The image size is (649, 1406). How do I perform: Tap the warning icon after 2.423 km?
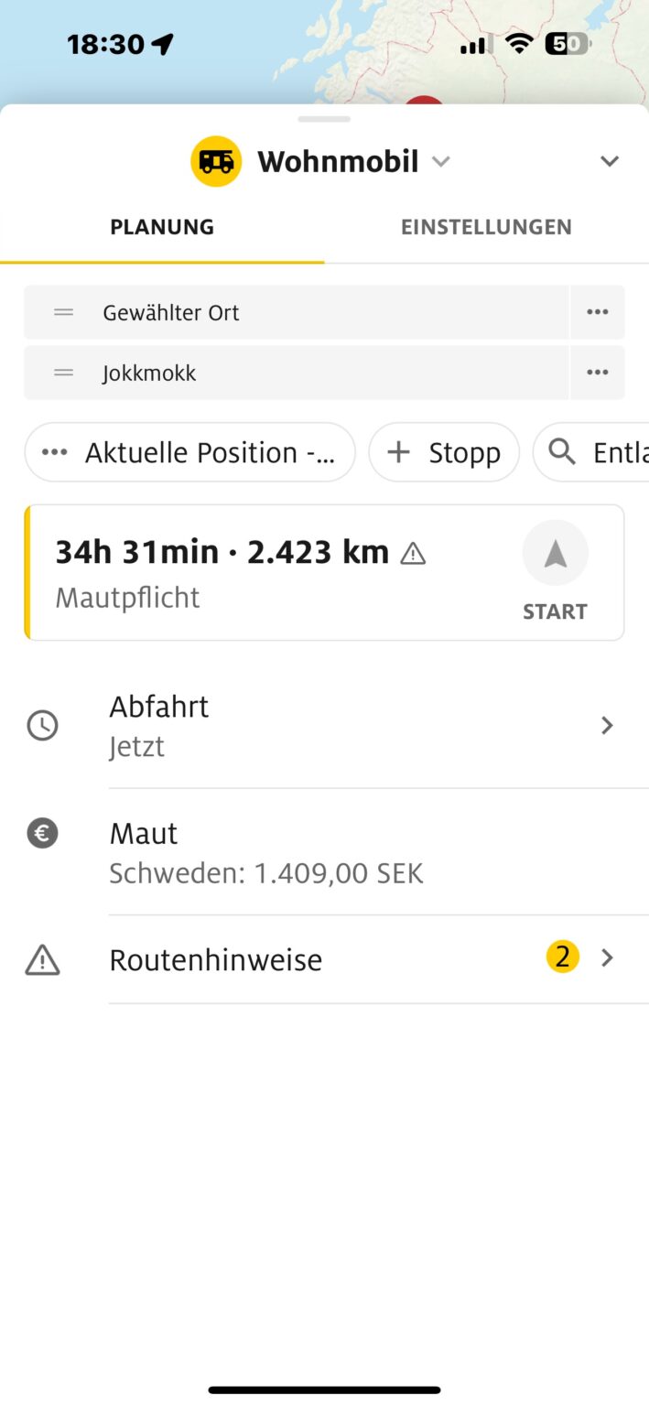(x=414, y=553)
